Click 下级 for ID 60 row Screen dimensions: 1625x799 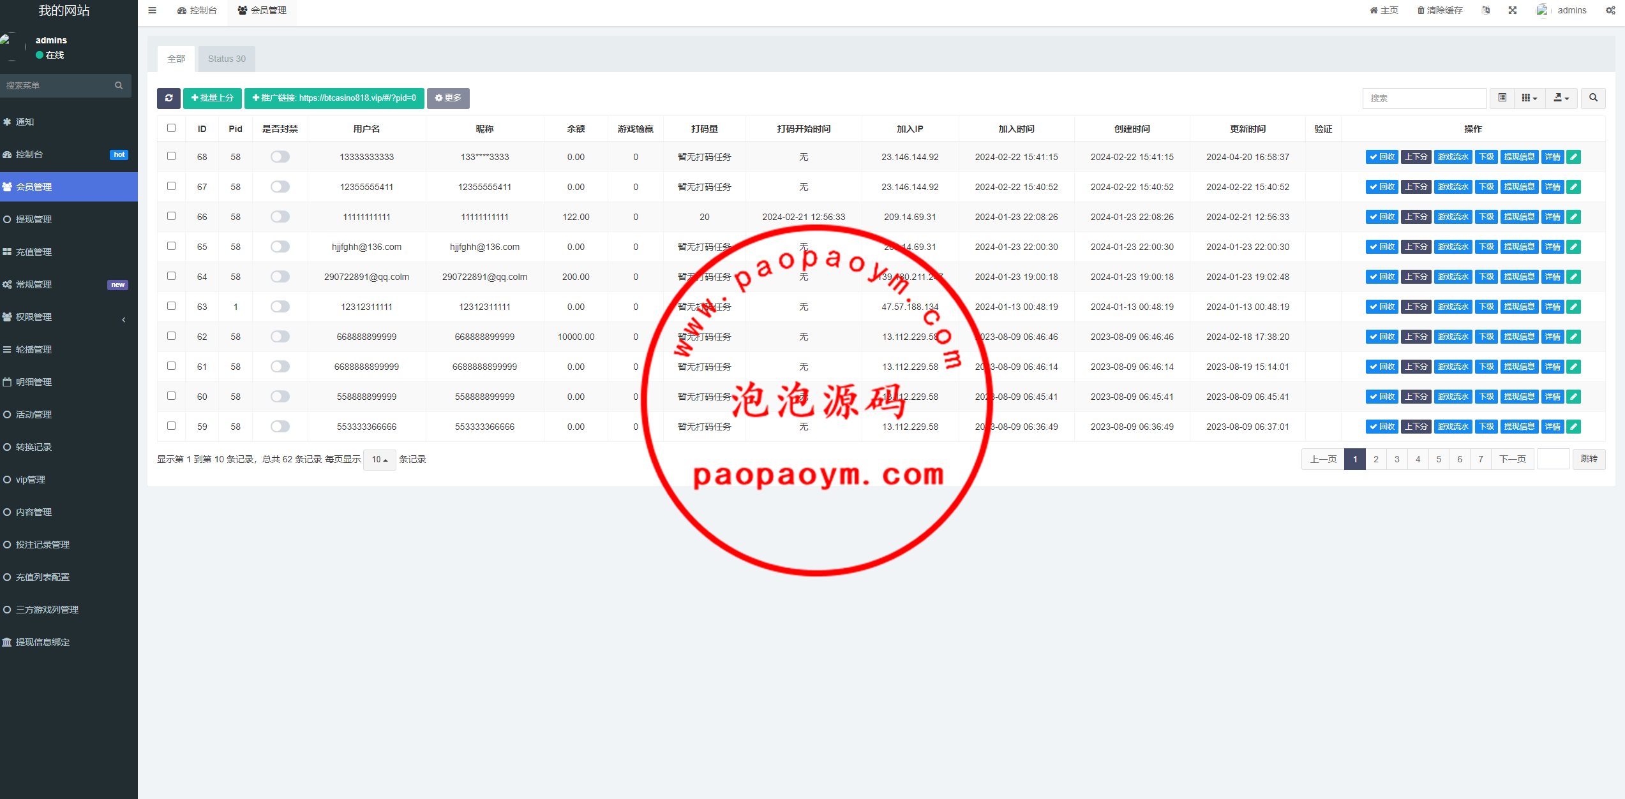pos(1486,397)
